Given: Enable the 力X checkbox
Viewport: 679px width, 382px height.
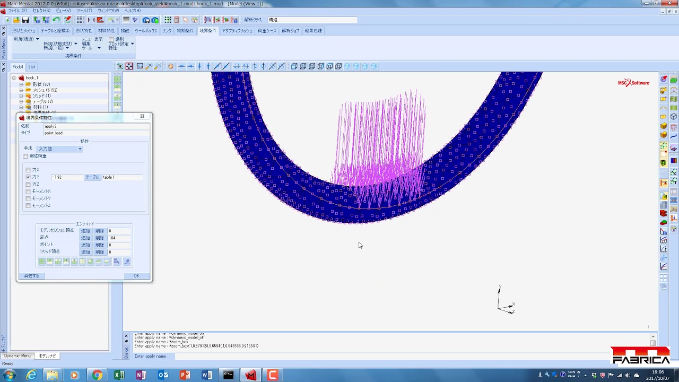Looking at the screenshot, I should click(x=28, y=170).
